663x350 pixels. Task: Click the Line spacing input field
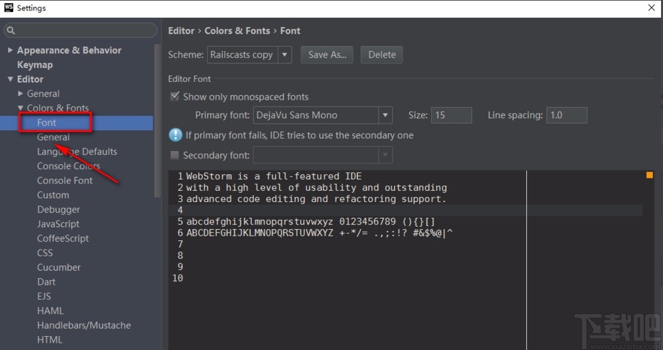[566, 115]
